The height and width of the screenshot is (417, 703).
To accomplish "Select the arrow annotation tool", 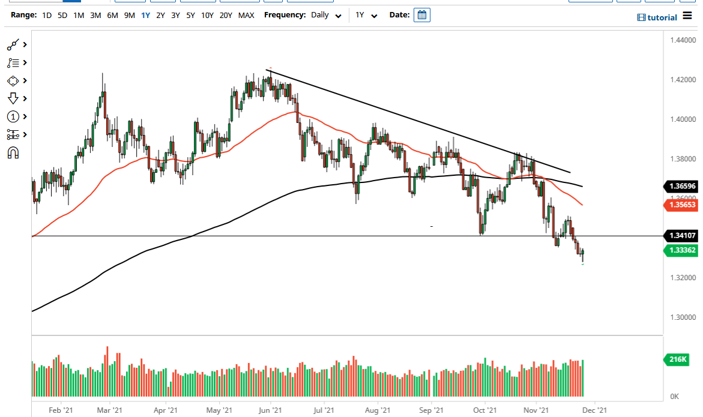I will pyautogui.click(x=13, y=98).
